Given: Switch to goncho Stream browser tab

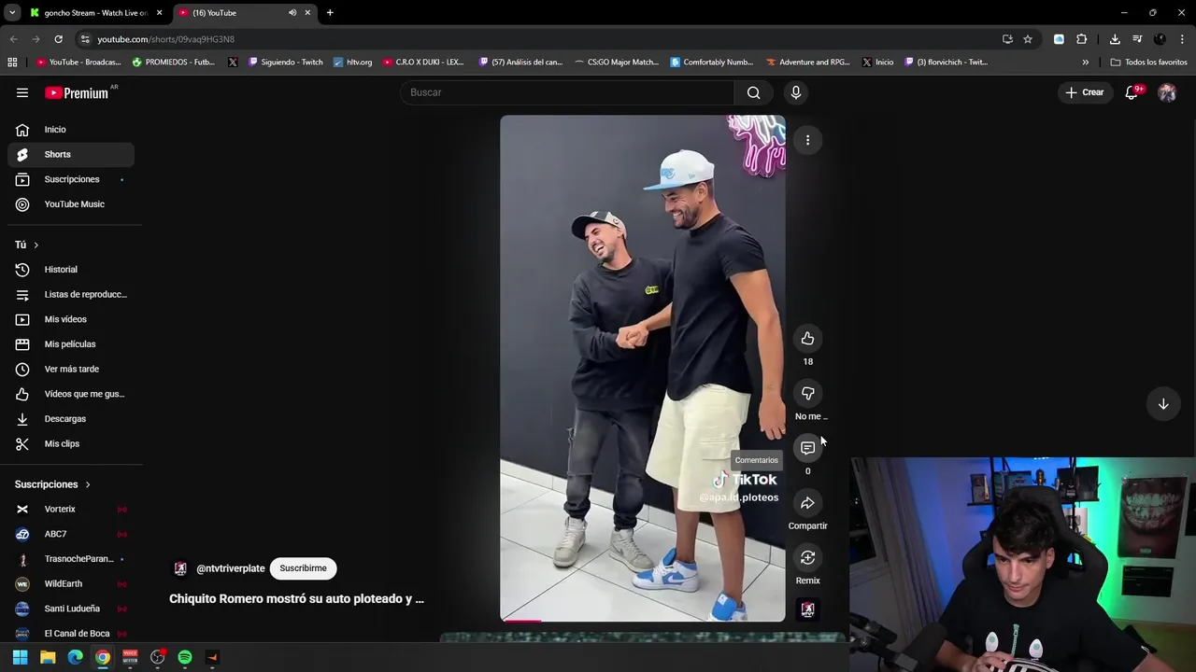Looking at the screenshot, I should [94, 13].
